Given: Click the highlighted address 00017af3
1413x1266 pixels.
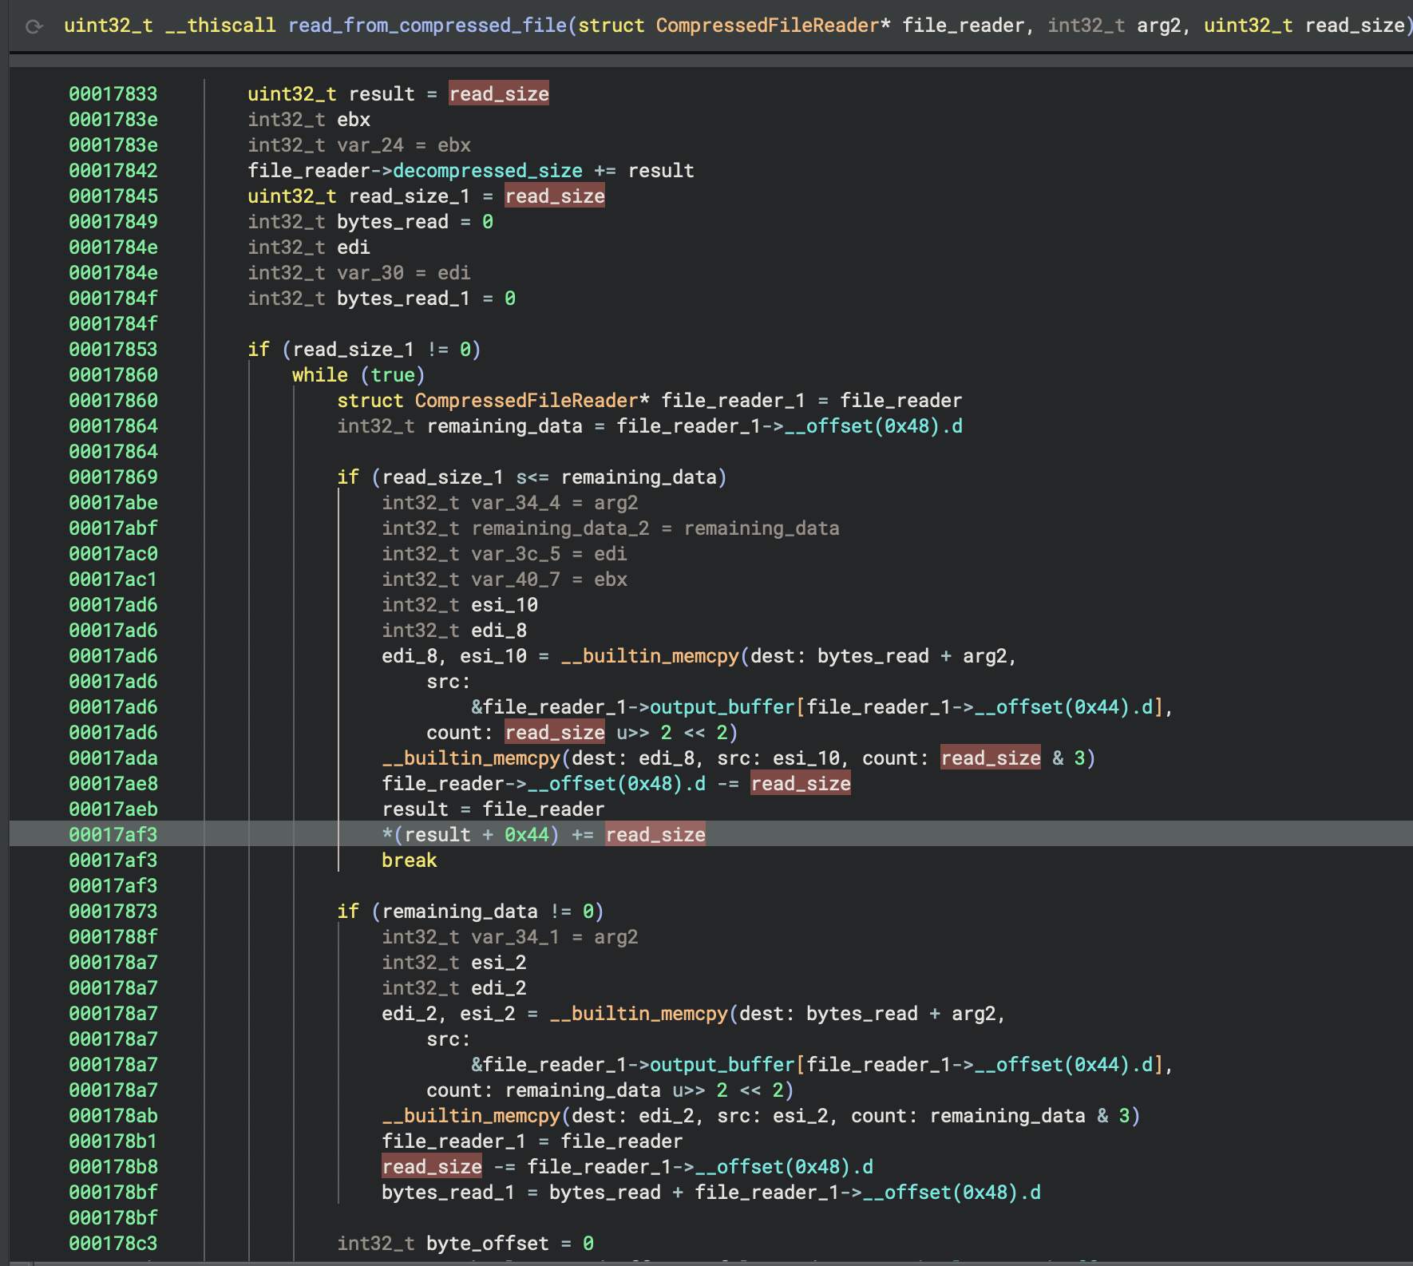Looking at the screenshot, I should 113,834.
